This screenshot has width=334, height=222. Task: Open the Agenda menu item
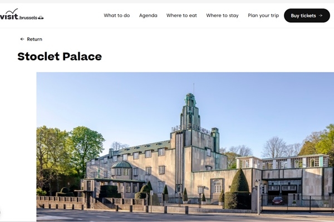pyautogui.click(x=148, y=16)
